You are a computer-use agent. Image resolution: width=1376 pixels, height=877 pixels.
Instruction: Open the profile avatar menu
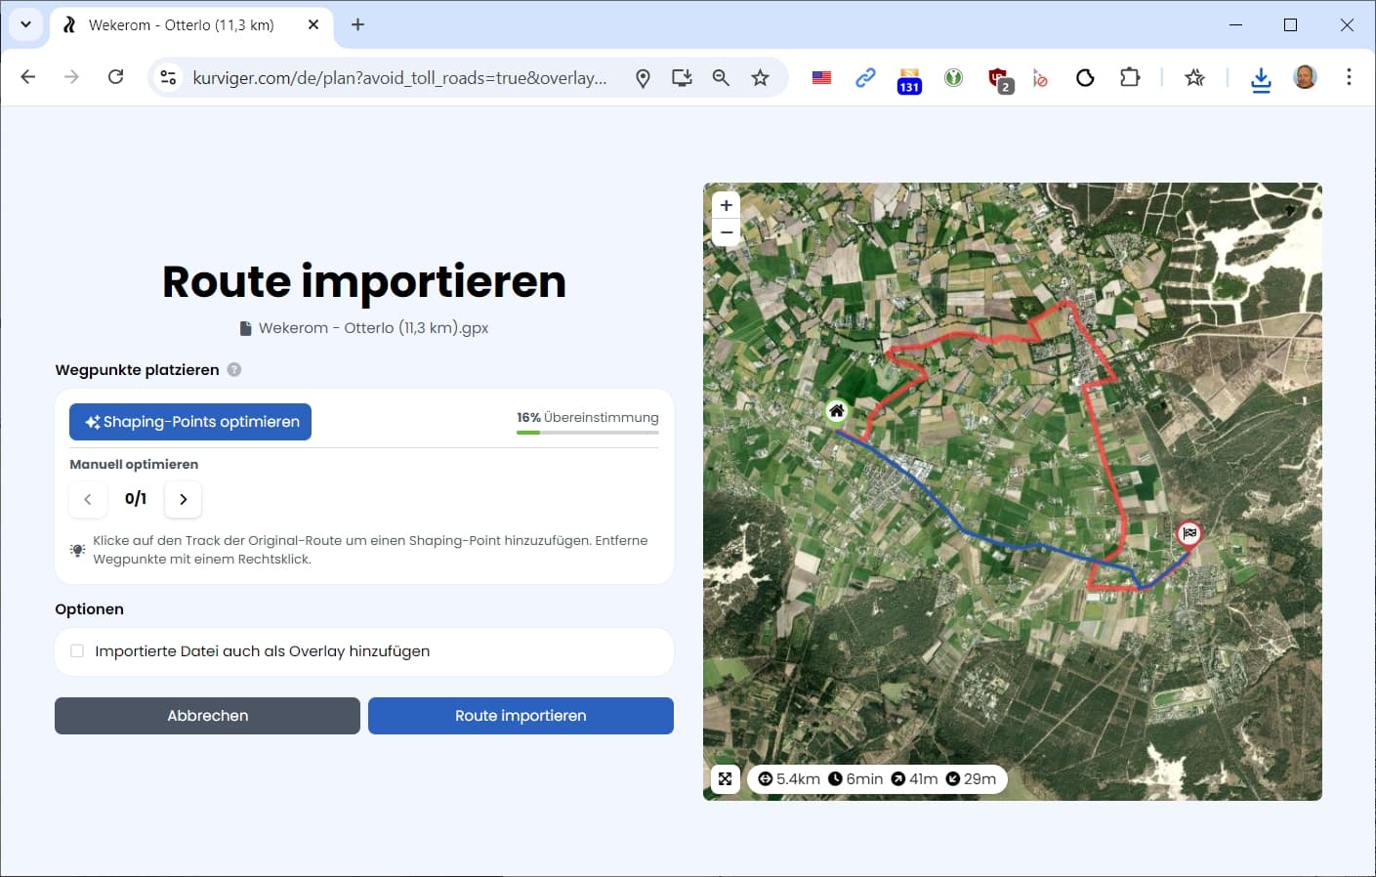tap(1305, 77)
